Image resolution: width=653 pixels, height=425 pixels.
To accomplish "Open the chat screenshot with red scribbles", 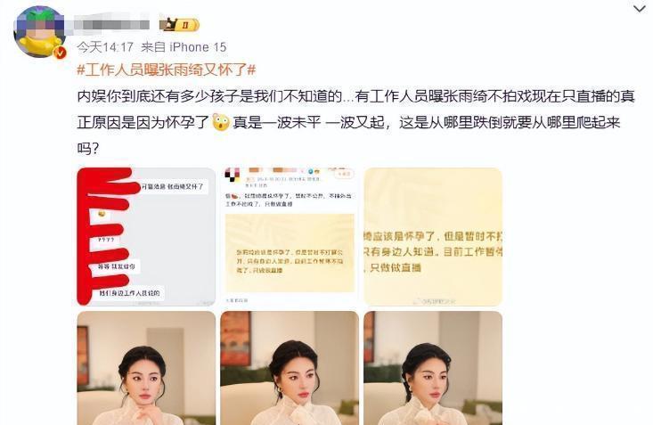I will [x=146, y=237].
